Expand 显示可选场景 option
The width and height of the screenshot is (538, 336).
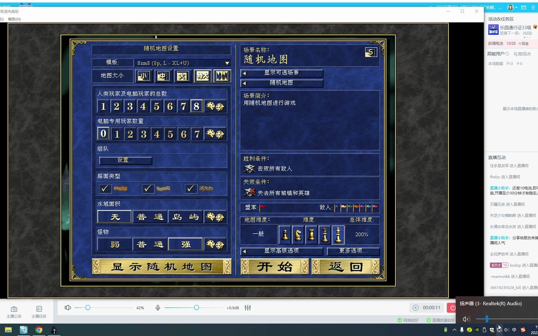282,73
